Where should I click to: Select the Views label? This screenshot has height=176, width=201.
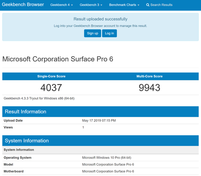click(x=8, y=127)
